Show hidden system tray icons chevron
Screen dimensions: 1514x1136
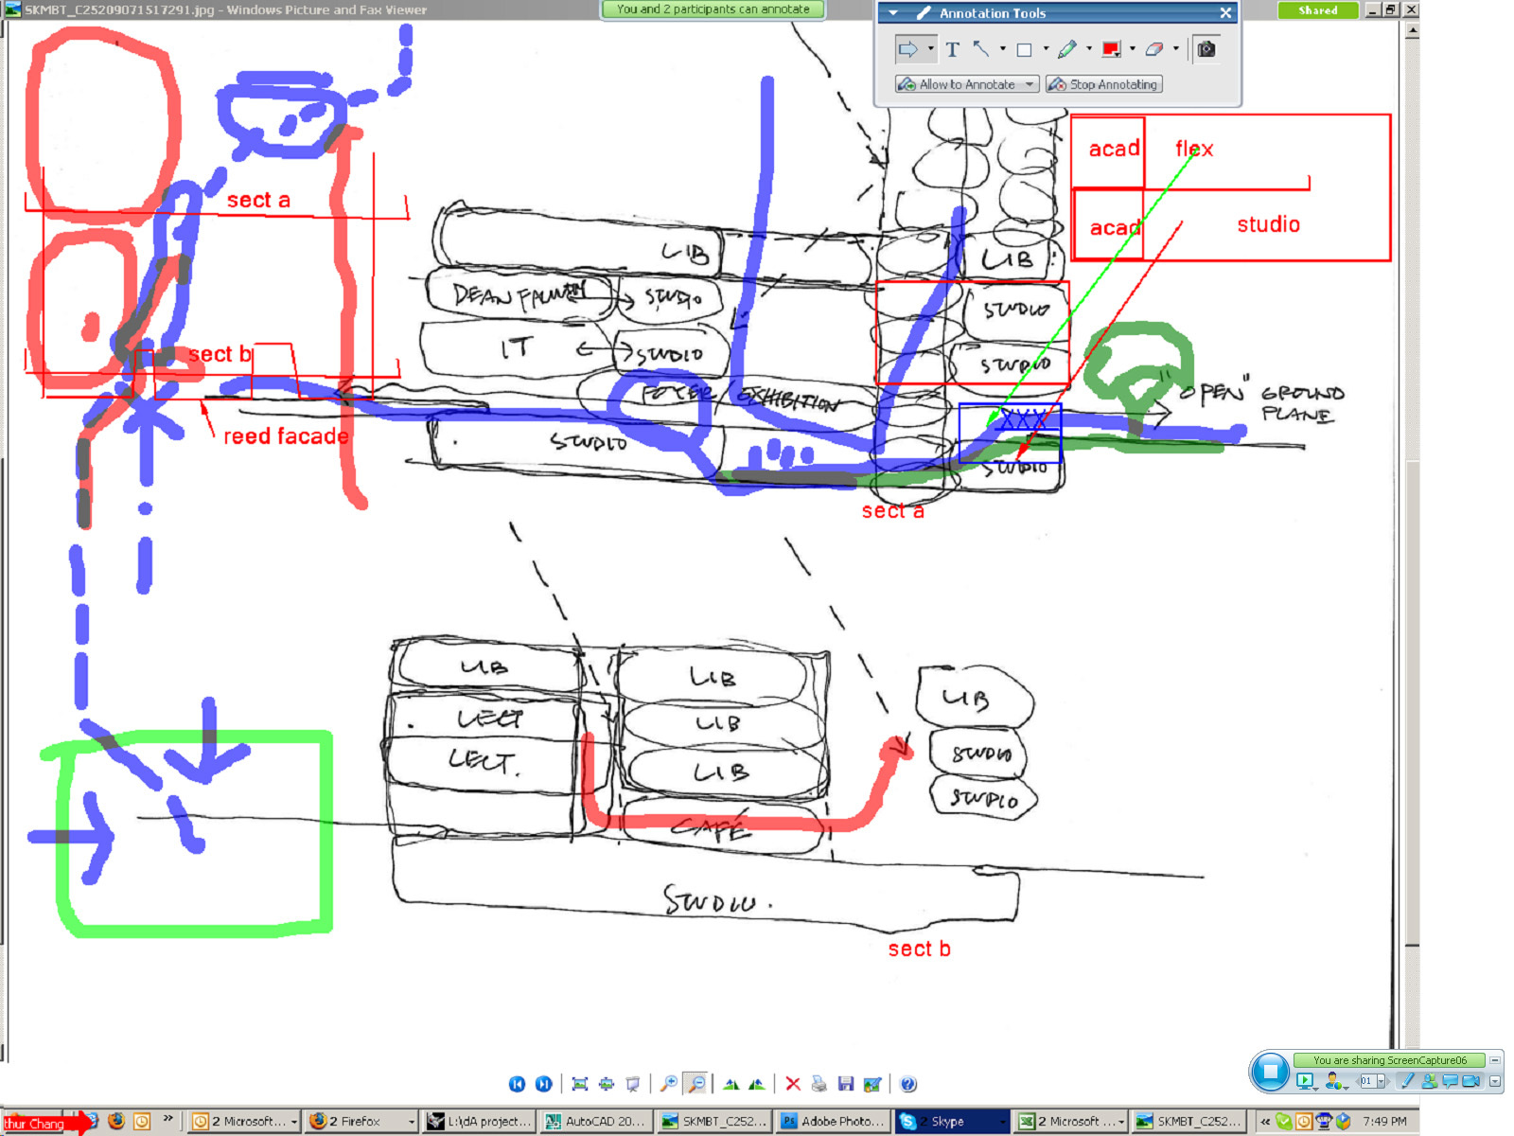pyautogui.click(x=1265, y=1121)
